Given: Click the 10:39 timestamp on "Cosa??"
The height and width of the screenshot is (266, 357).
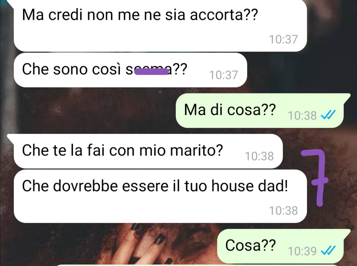Looking at the screenshot, I should click(302, 251).
